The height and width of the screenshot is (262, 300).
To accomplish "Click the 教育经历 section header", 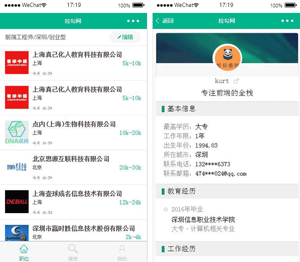I will tap(227, 191).
